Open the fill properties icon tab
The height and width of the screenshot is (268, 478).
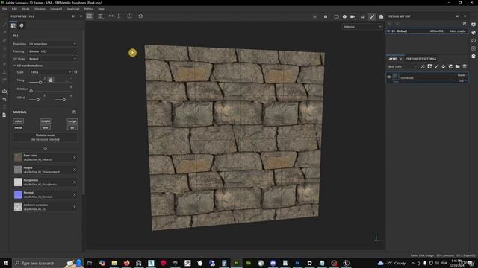[x=13, y=25]
